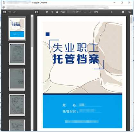134x132 pixels.
Task: Click the sidebar scrollbar up arrow
Action: [x=32, y=16]
